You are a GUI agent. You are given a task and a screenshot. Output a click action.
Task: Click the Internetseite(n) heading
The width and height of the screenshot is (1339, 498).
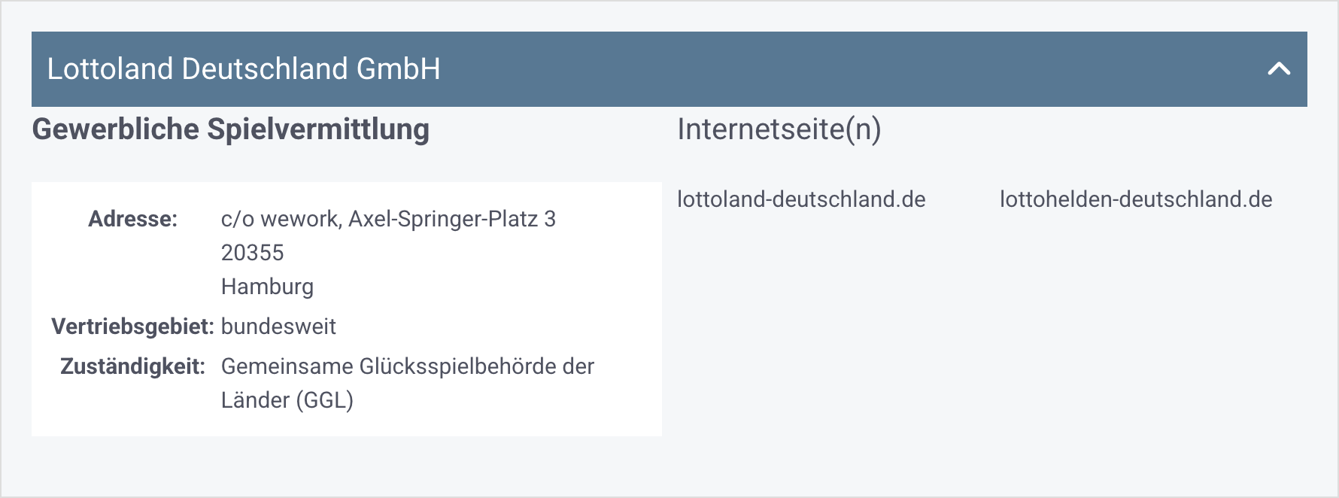point(780,129)
